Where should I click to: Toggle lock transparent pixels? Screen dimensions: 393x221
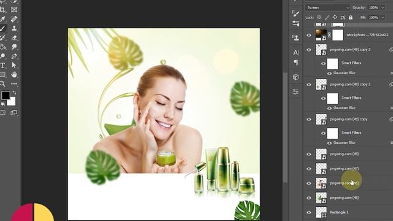319,17
